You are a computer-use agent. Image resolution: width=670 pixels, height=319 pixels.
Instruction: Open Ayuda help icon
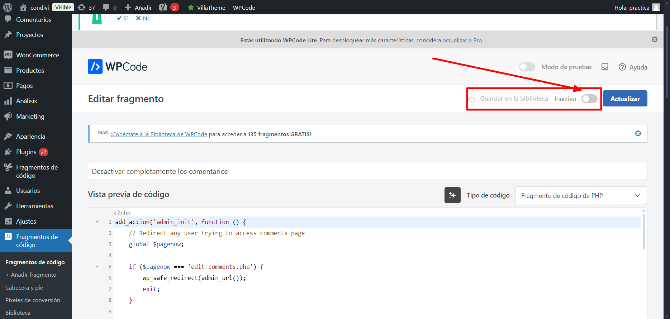click(x=633, y=67)
